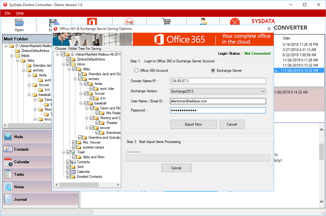Select the Office 365 Account radio button
326x216 pixels.
[136, 71]
